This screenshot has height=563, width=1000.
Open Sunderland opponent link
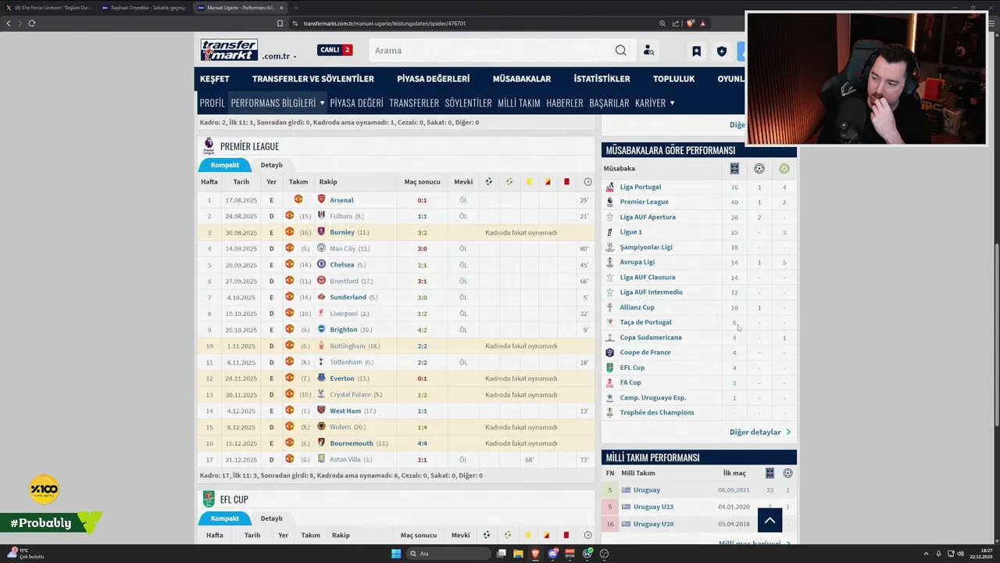348,297
